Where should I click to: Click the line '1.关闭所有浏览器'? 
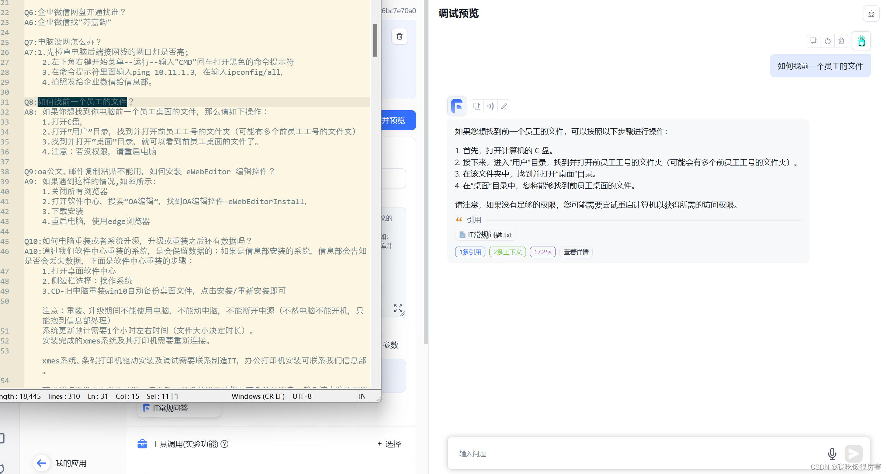(x=75, y=191)
